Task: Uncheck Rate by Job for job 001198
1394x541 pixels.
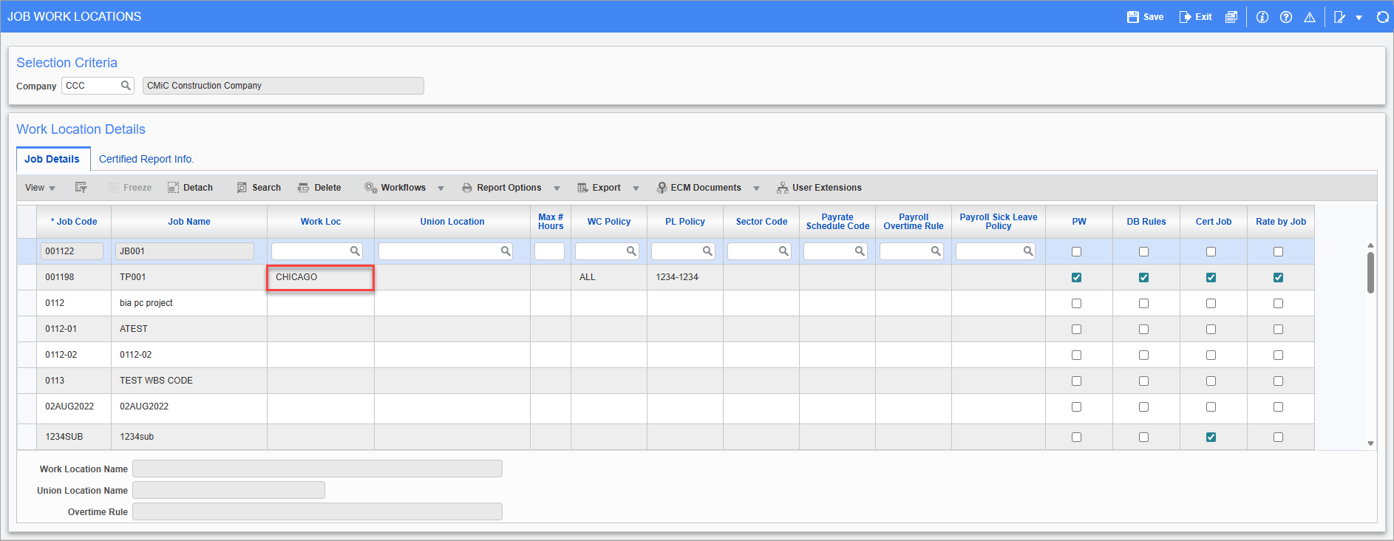Action: pyautogui.click(x=1278, y=278)
